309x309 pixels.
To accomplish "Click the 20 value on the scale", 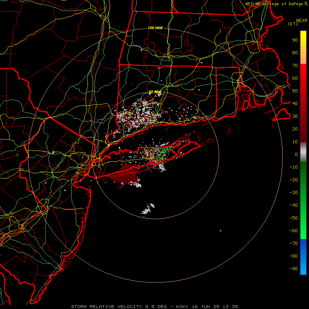I will (295, 129).
